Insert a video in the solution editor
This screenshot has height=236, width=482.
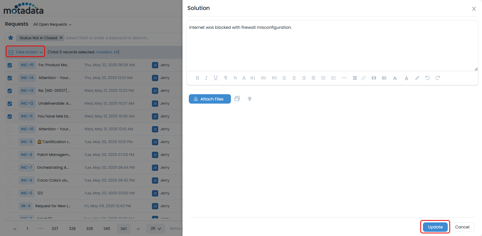pos(374,78)
